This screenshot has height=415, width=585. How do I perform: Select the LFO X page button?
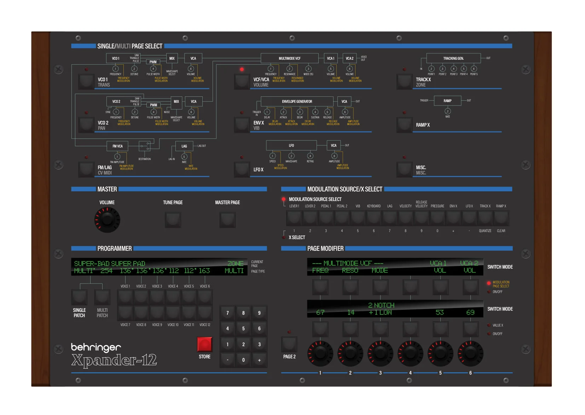(x=242, y=169)
